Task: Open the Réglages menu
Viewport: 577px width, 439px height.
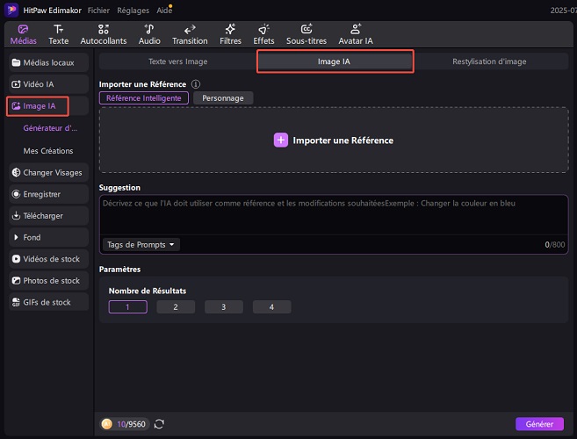Action: 133,11
